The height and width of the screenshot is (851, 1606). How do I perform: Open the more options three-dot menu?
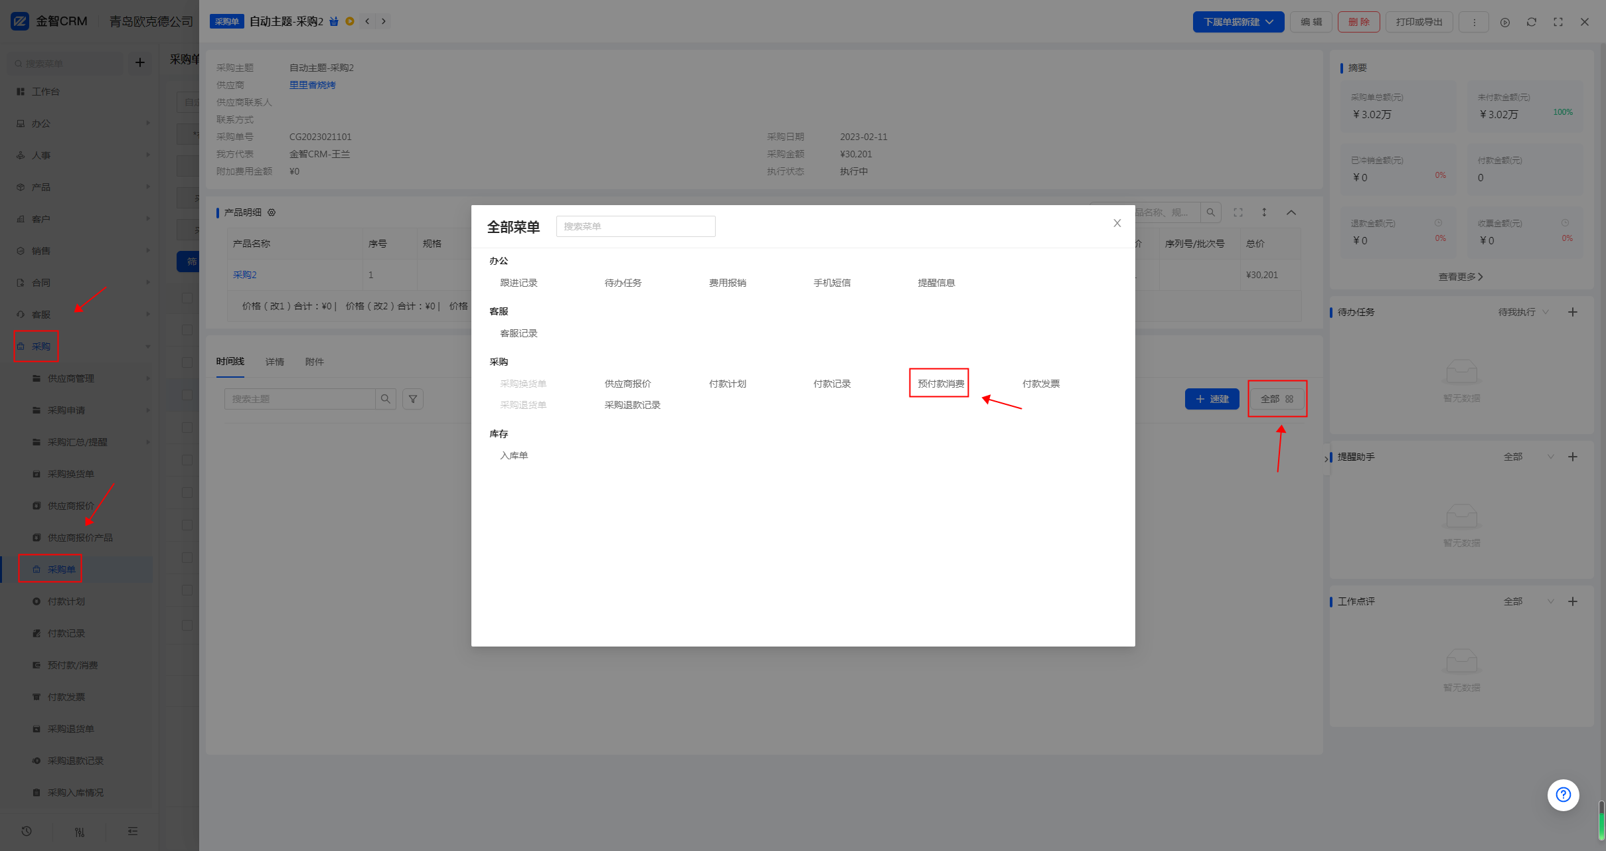[1474, 22]
